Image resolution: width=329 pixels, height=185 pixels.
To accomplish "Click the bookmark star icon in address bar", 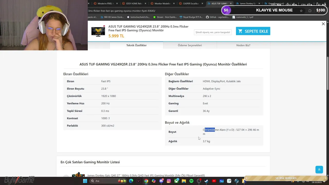I will 301,11.
